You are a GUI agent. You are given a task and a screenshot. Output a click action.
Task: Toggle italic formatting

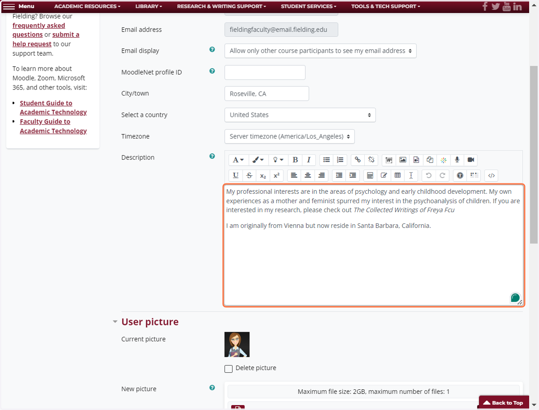coord(309,160)
